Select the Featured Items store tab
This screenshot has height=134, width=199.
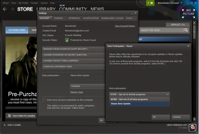[x=17, y=30]
